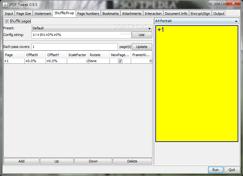Viewport: 243px width, 176px height.
Task: Select the ScaleFactor cell showing 1
Action: pyautogui.click(x=78, y=61)
